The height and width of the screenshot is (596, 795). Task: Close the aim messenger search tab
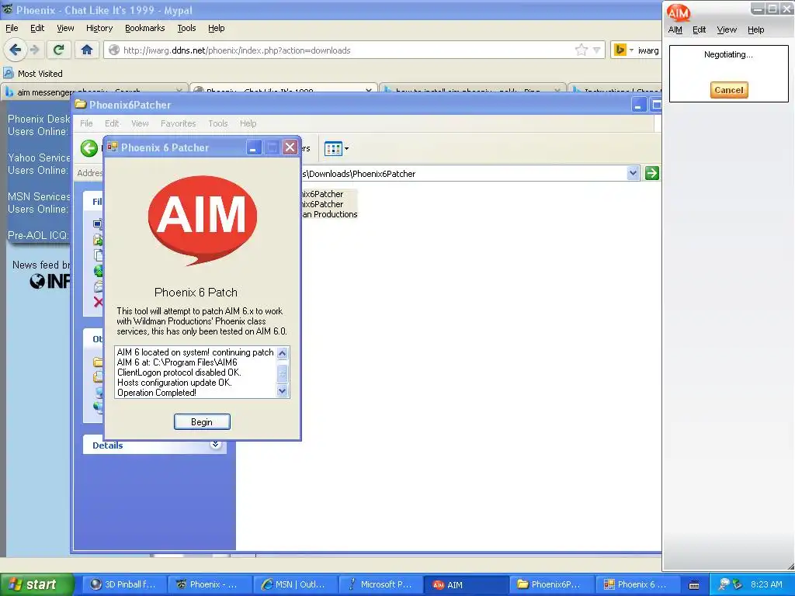click(x=179, y=89)
